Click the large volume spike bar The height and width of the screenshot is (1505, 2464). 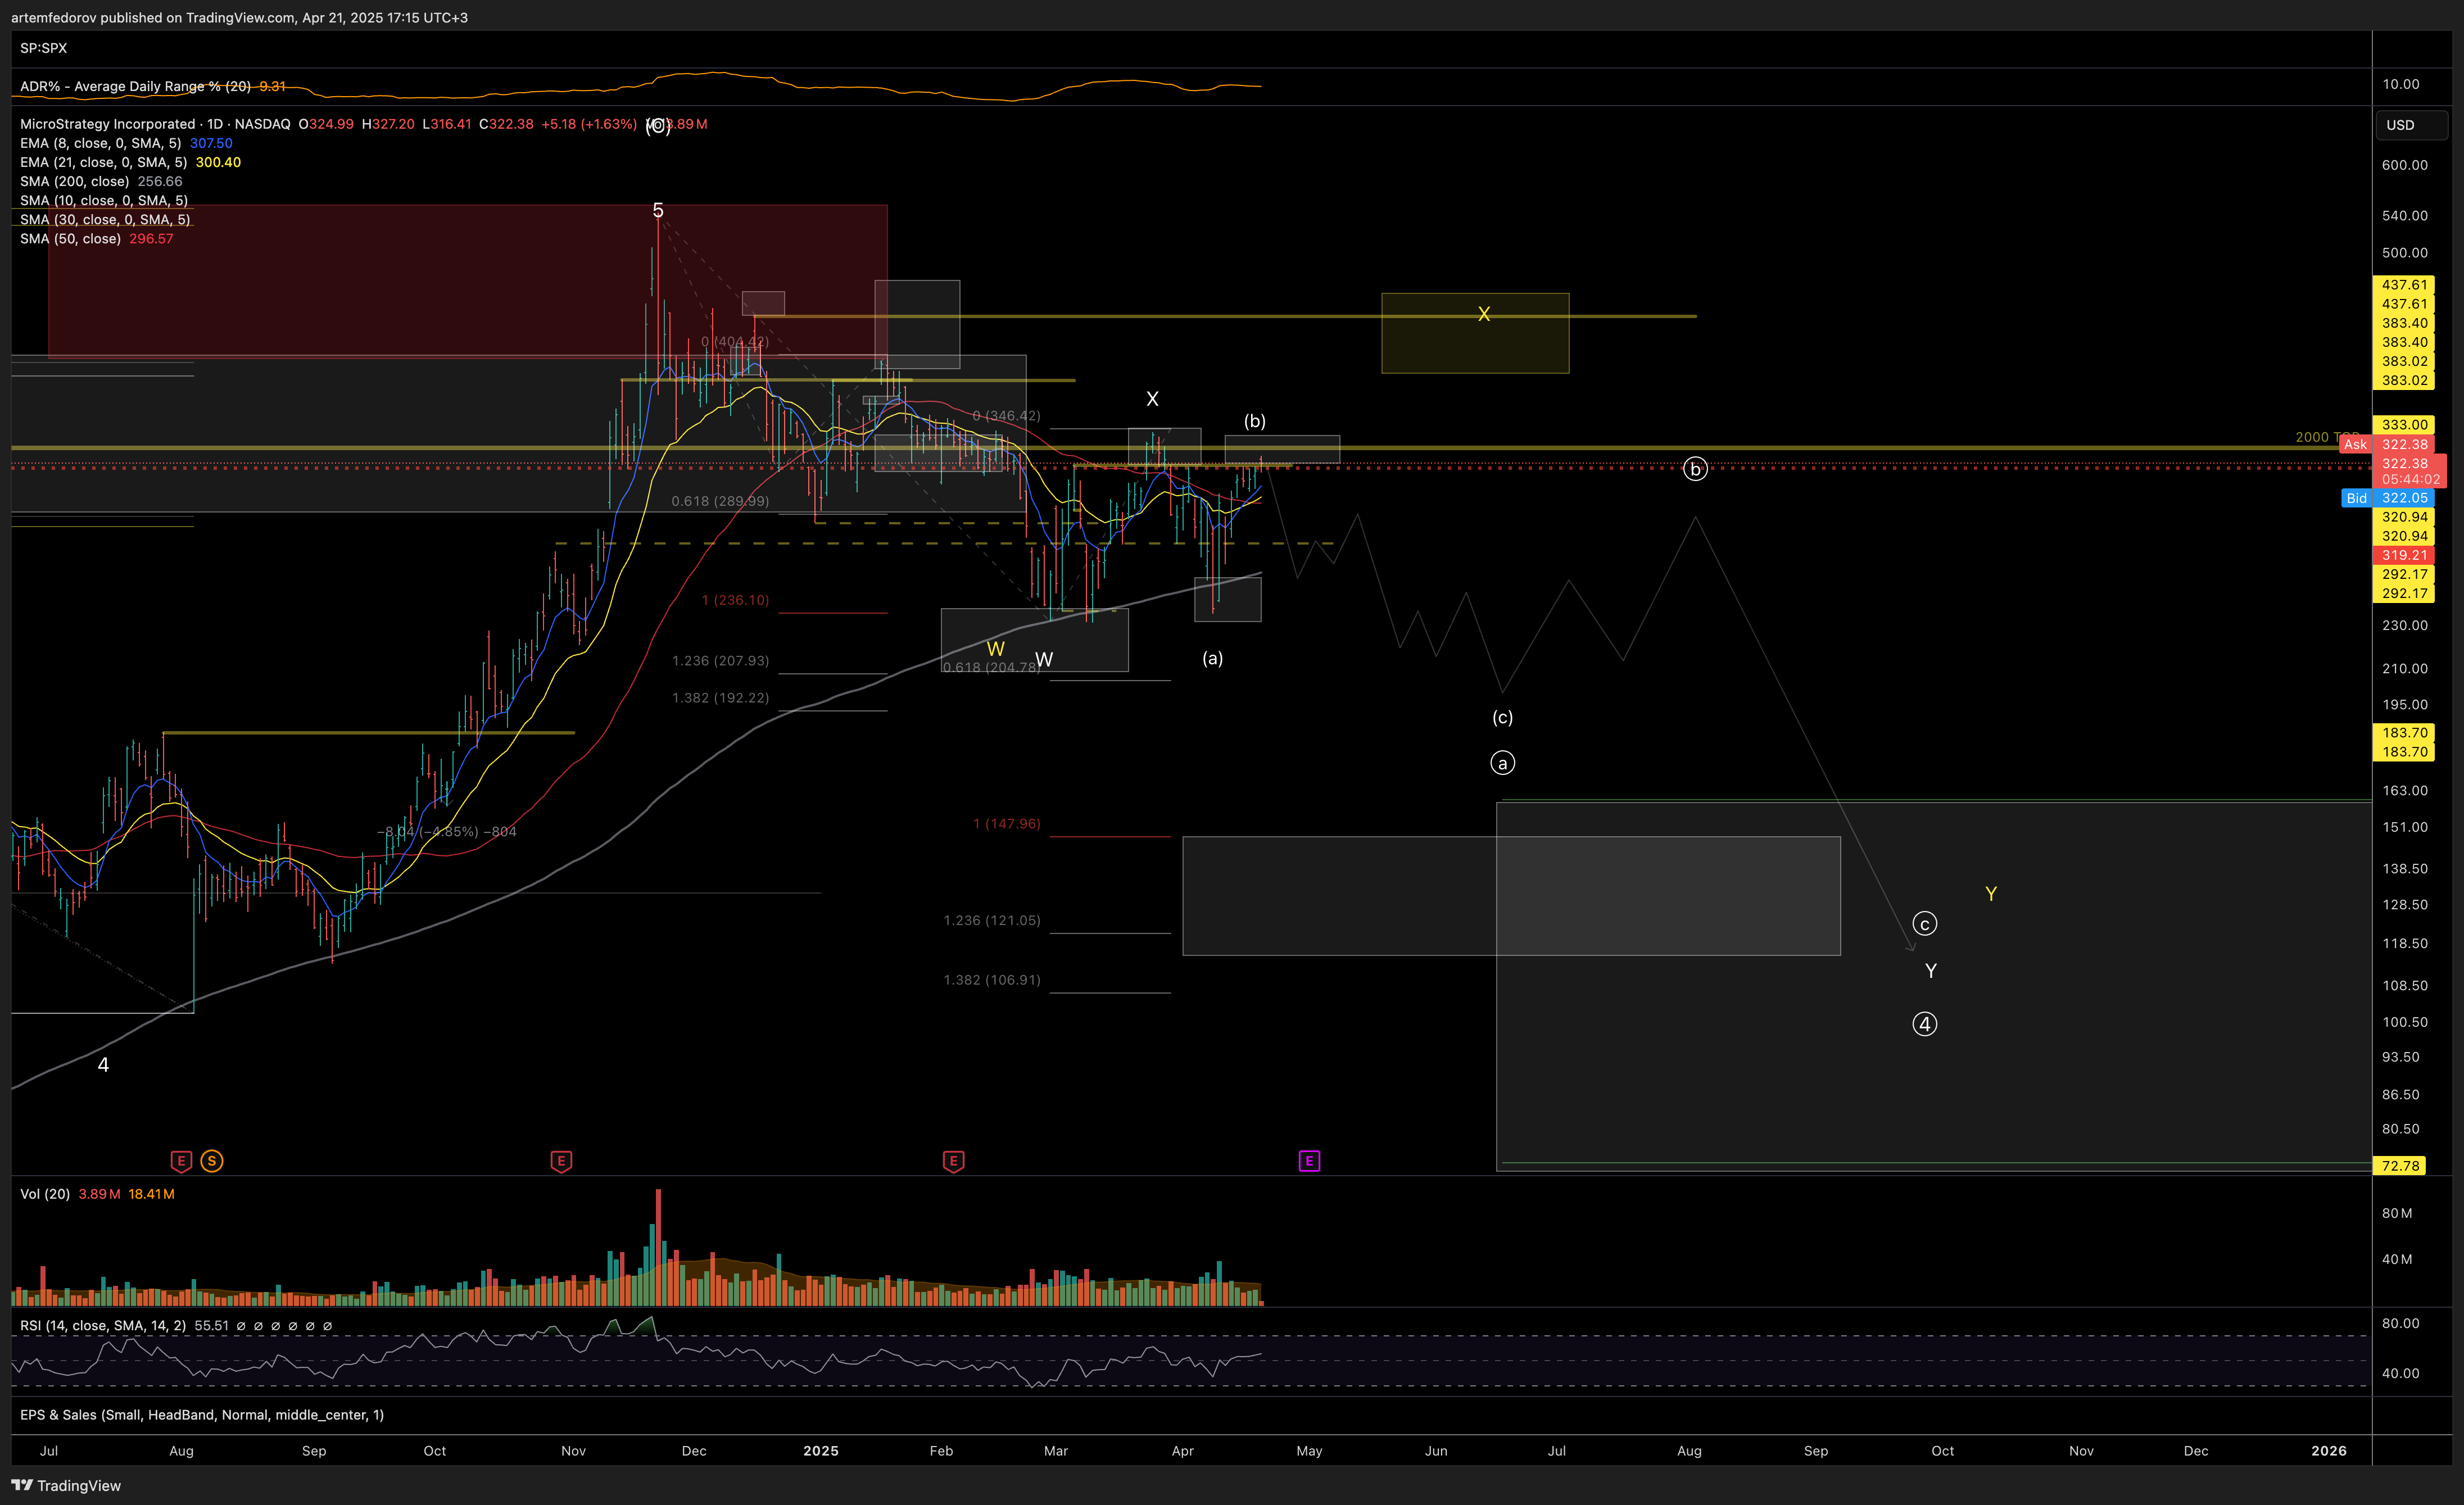(658, 1247)
